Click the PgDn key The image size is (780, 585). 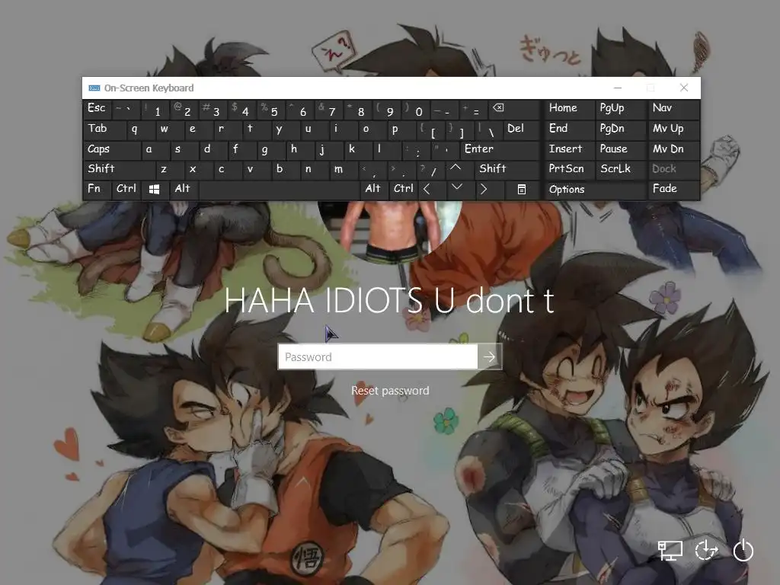pos(622,129)
